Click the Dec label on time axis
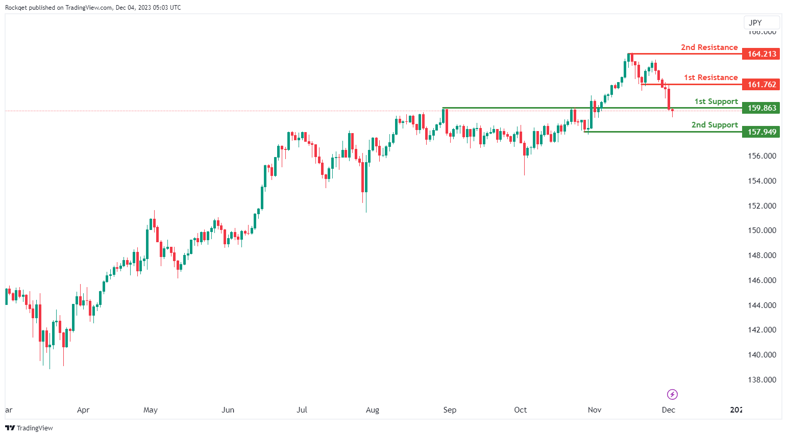The height and width of the screenshot is (437, 787). 668,410
